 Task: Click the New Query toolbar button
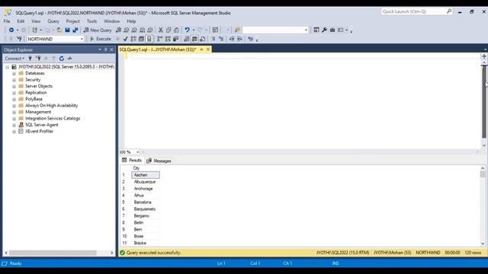coord(98,30)
